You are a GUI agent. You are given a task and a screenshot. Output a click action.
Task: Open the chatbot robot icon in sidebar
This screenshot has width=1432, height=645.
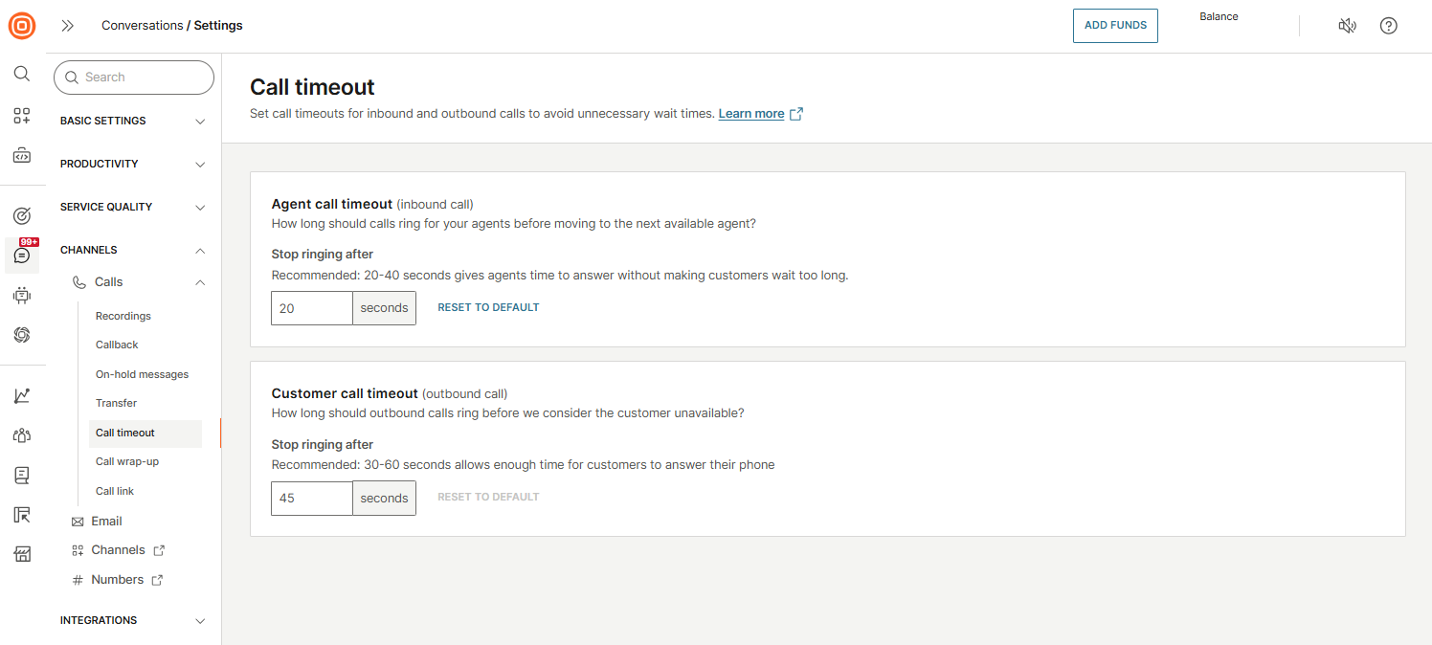22,295
